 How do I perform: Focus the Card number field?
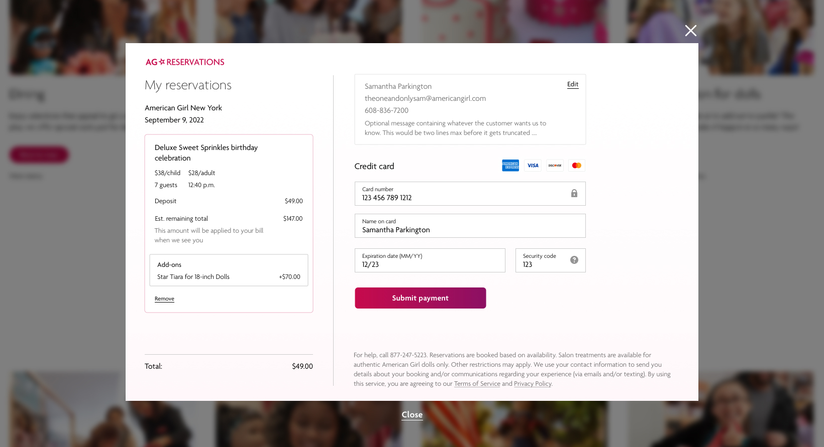(x=462, y=198)
